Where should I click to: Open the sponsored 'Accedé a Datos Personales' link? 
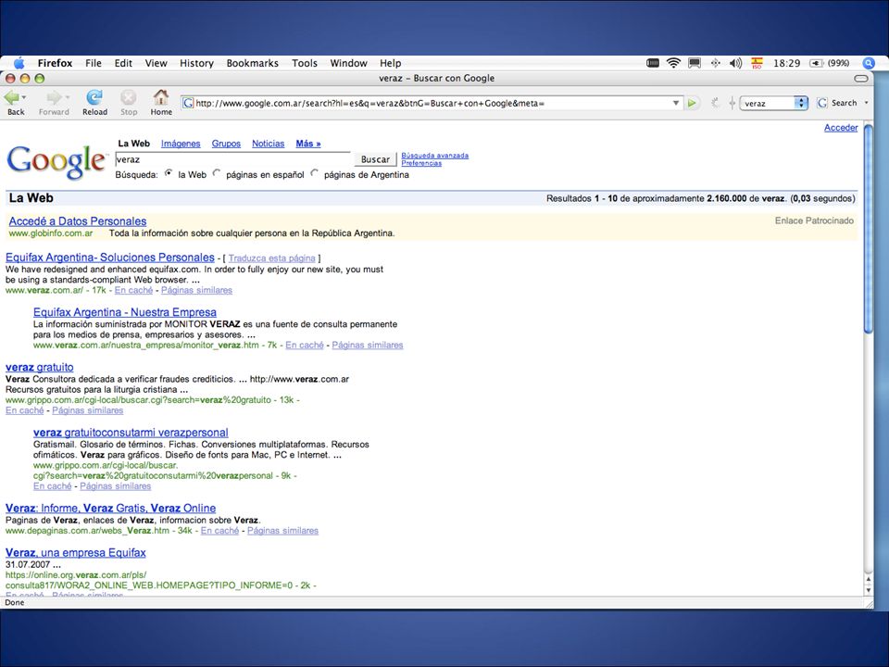tap(78, 221)
